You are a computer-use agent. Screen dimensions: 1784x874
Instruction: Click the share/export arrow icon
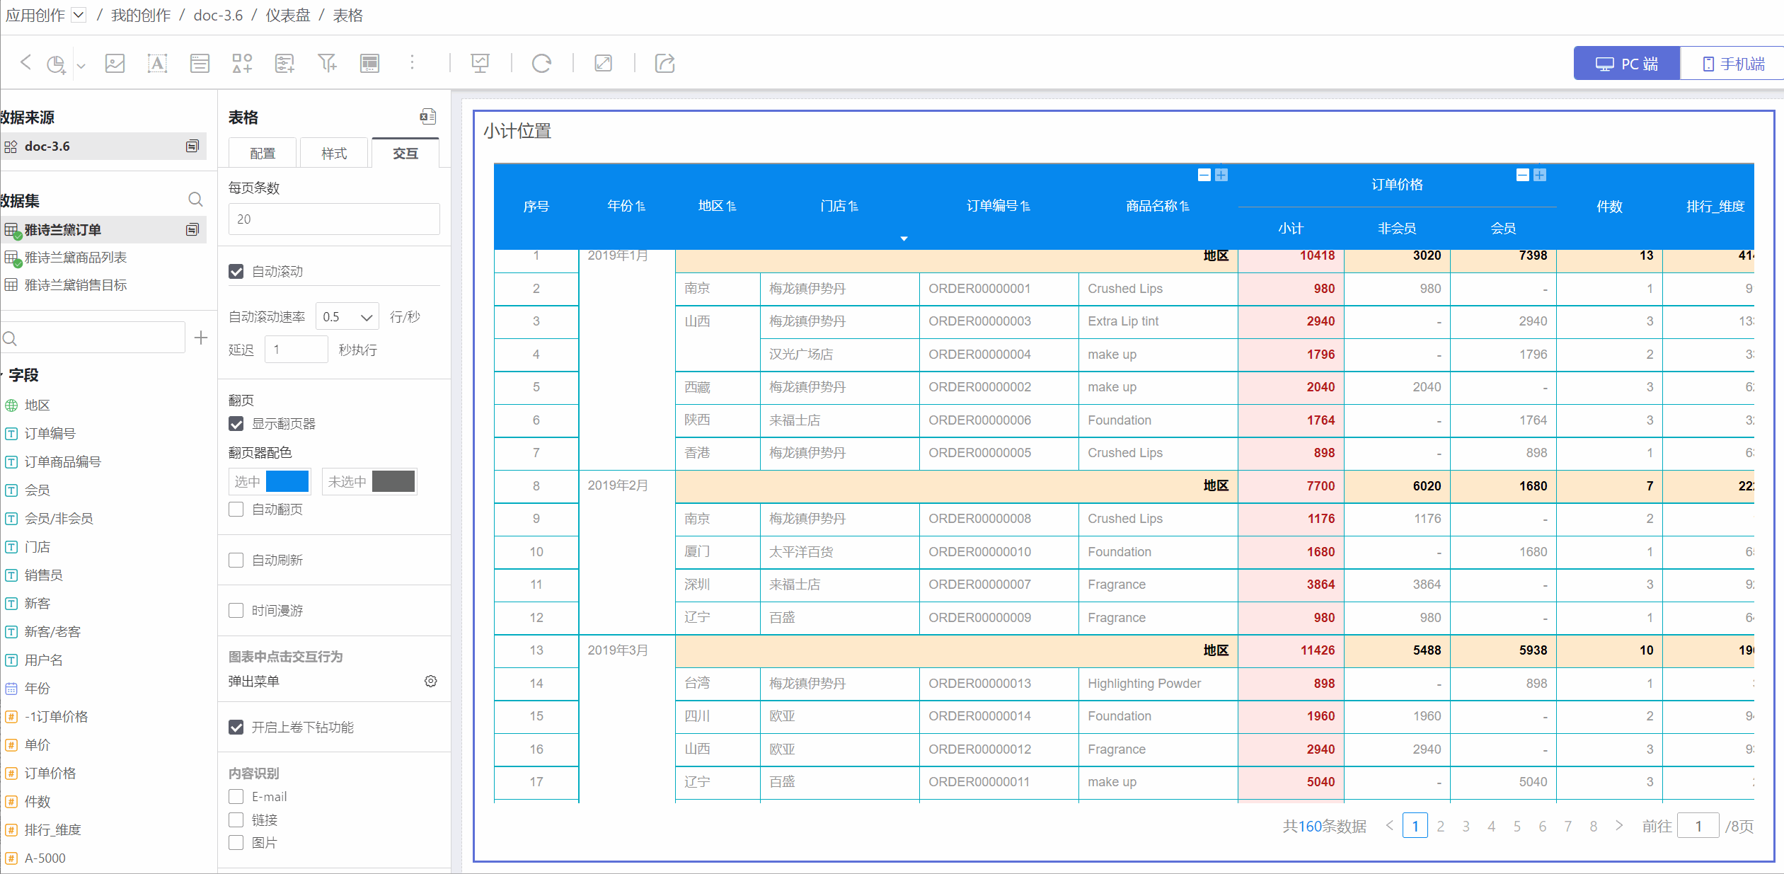664,64
